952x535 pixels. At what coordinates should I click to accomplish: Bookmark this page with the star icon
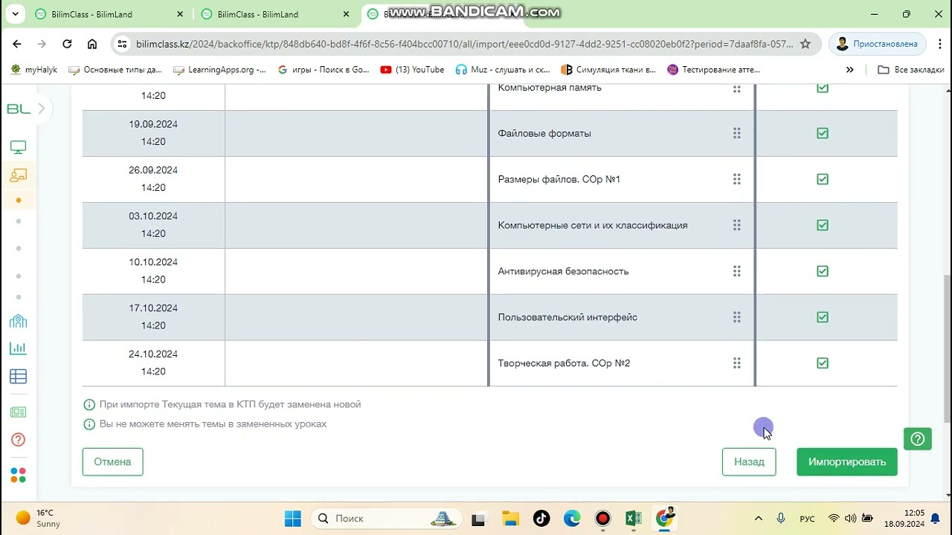tap(805, 44)
